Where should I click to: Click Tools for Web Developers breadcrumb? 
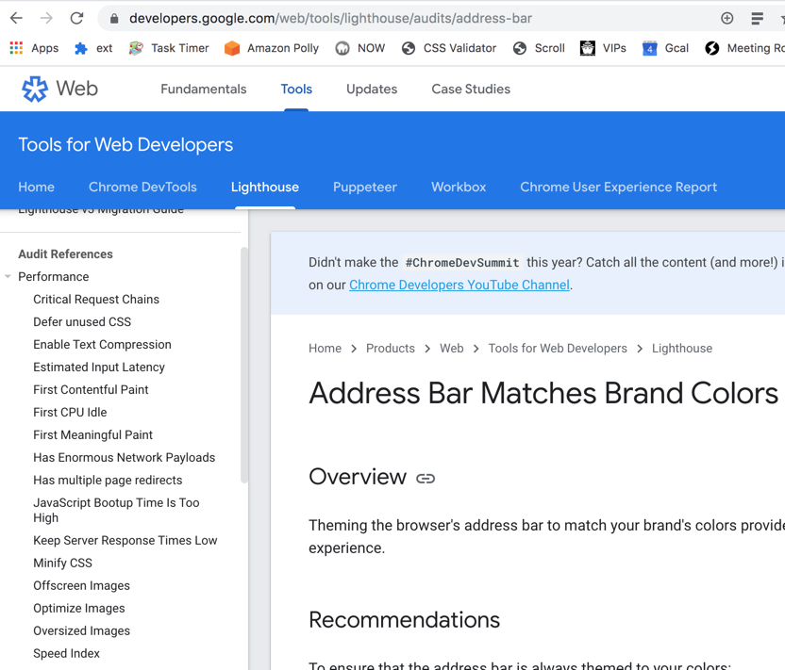tap(558, 349)
